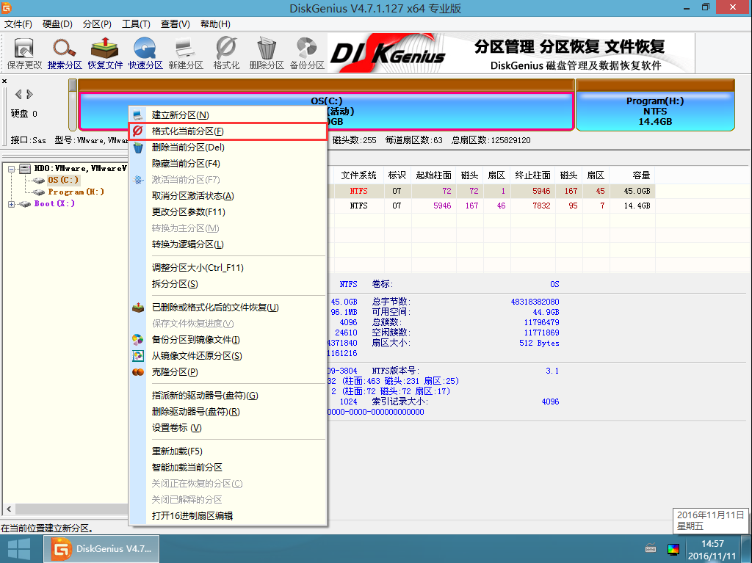The height and width of the screenshot is (563, 752).
Task: Click the HD0 disk icon in tree
Action: 25,169
